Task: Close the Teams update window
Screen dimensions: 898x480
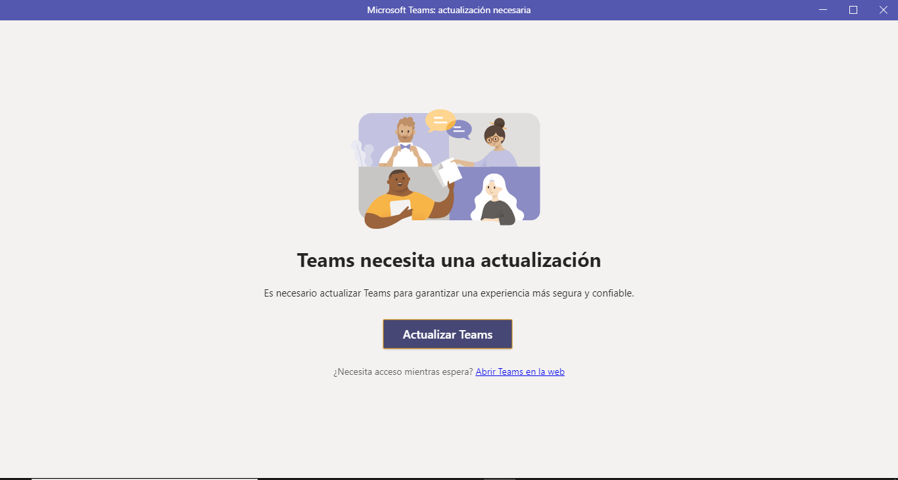Action: click(x=883, y=10)
